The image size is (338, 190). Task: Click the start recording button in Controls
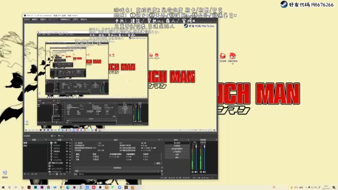tap(177, 146)
